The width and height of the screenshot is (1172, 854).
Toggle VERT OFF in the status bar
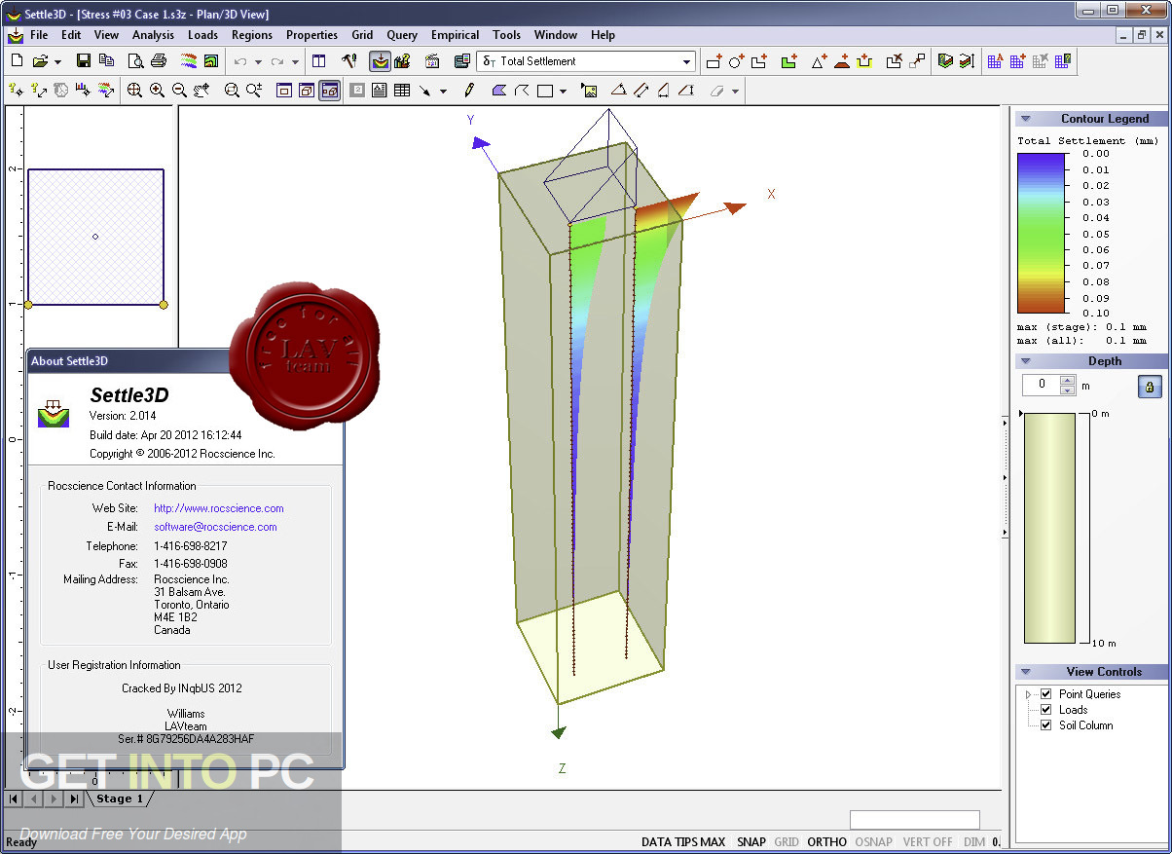928,841
